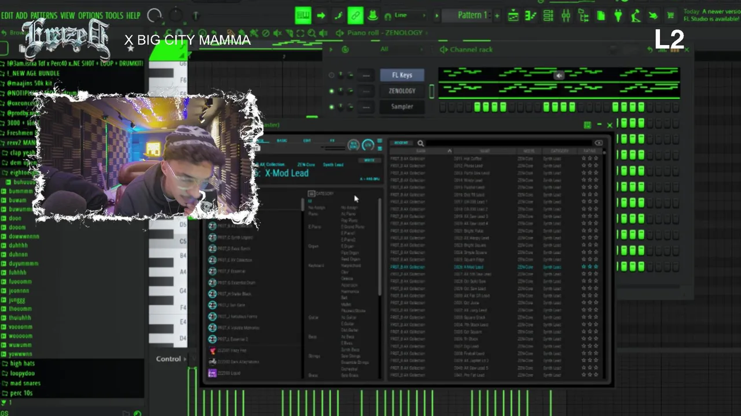
Task: Open the EDIT menu
Action: tap(7, 16)
